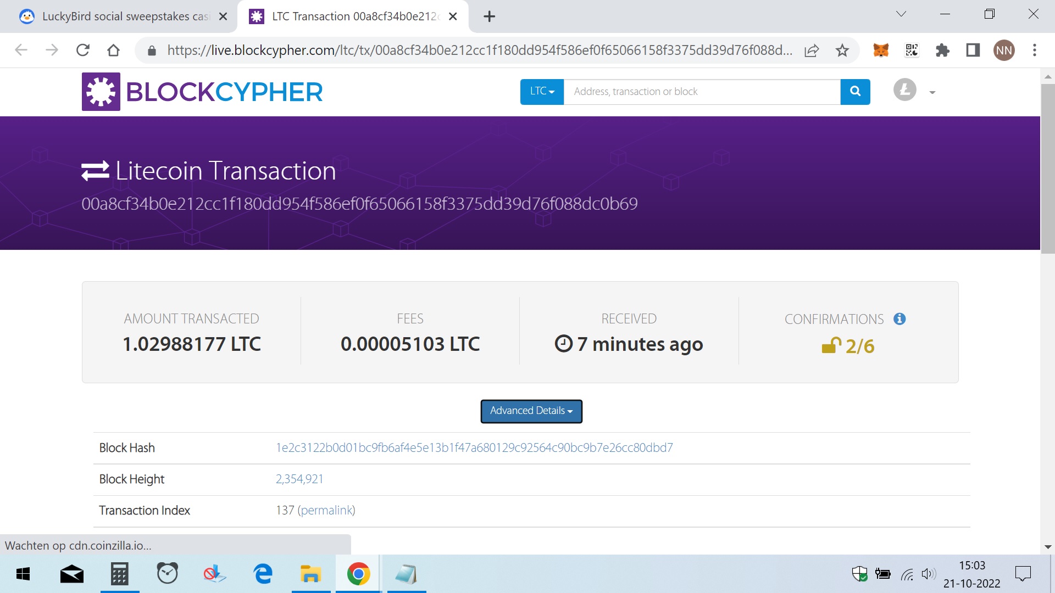Image resolution: width=1055 pixels, height=593 pixels.
Task: Click the battery tray icon
Action: 883,574
